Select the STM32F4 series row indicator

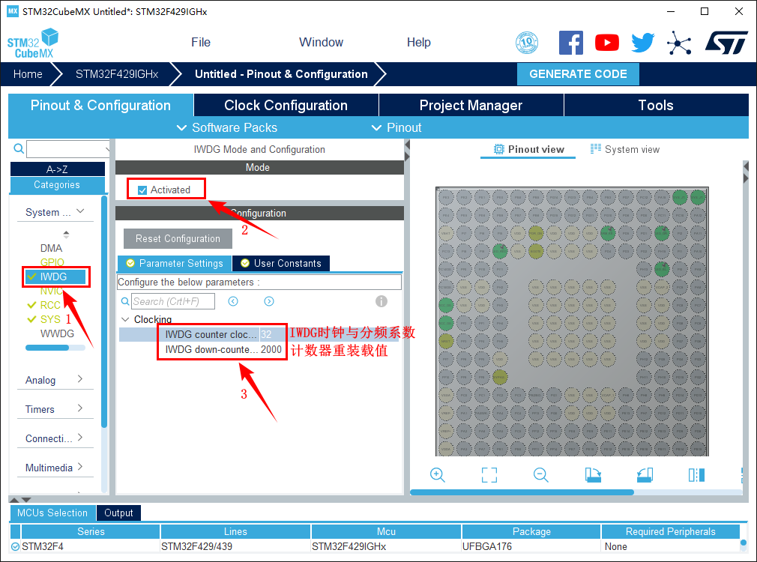[x=16, y=546]
